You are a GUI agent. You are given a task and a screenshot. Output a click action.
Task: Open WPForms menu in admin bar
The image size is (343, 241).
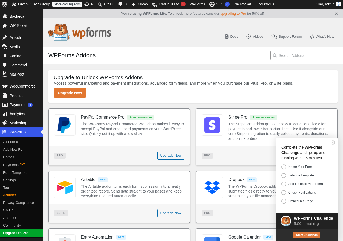(x=197, y=4)
